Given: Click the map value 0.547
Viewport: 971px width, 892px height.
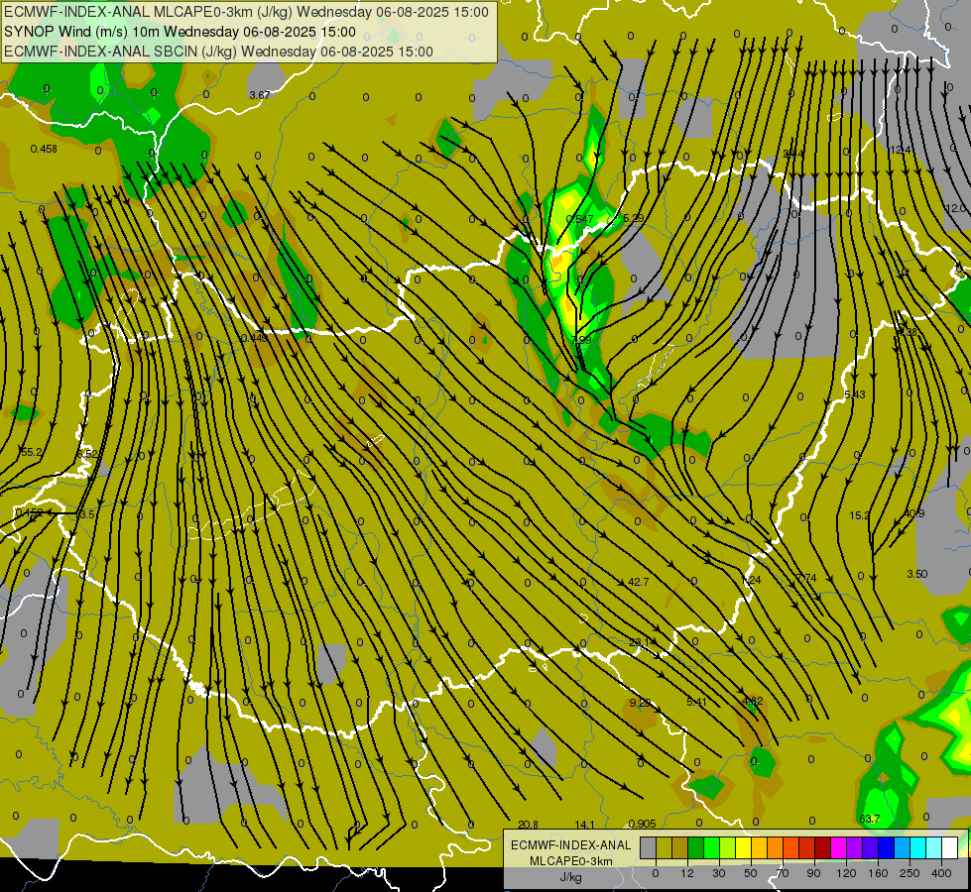Looking at the screenshot, I should click(x=579, y=219).
